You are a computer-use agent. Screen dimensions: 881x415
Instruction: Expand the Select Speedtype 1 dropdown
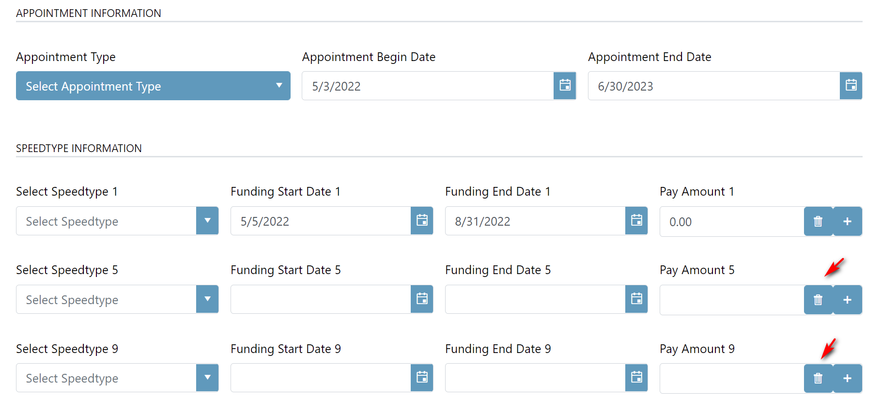click(x=207, y=221)
